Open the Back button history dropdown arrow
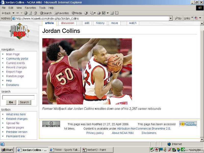Screen dimensions: 204x153 pyautogui.click(x=14, y=13)
